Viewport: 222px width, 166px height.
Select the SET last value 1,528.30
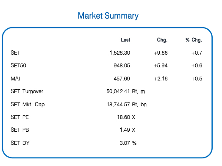coord(120,53)
